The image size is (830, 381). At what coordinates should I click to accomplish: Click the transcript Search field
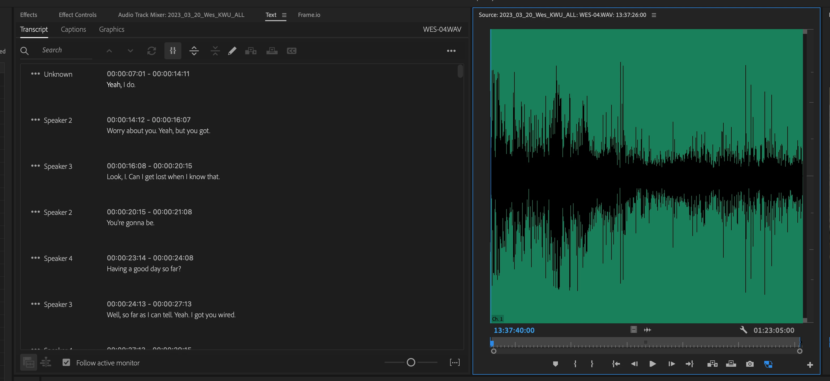click(64, 50)
